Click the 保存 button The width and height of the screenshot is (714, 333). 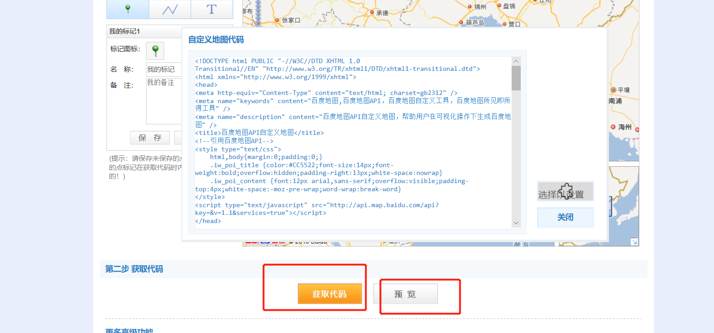pos(150,138)
